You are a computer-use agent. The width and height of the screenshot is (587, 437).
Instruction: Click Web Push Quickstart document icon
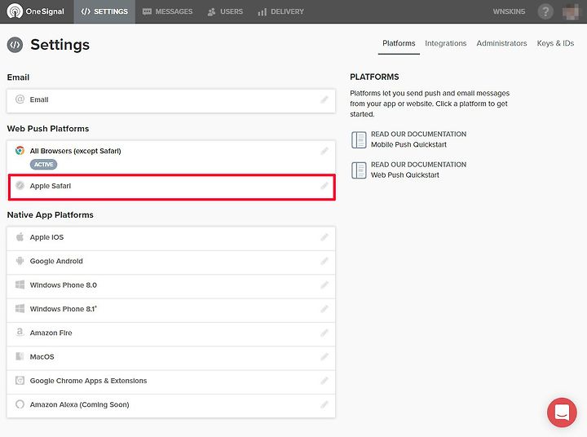coord(359,170)
